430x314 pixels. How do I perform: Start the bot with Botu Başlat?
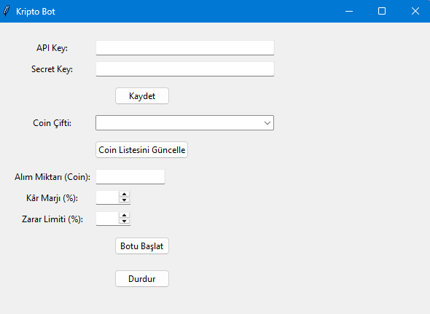pos(142,246)
